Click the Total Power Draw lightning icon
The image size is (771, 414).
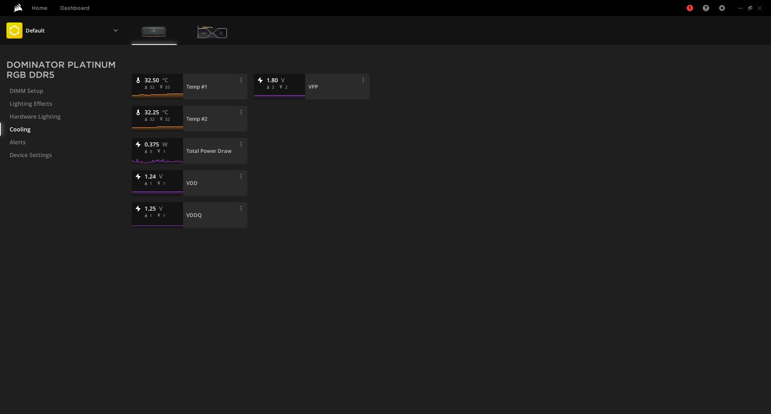[x=138, y=144]
